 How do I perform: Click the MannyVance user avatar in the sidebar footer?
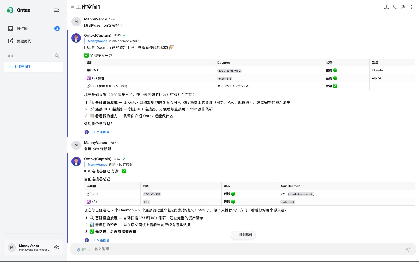12,248
